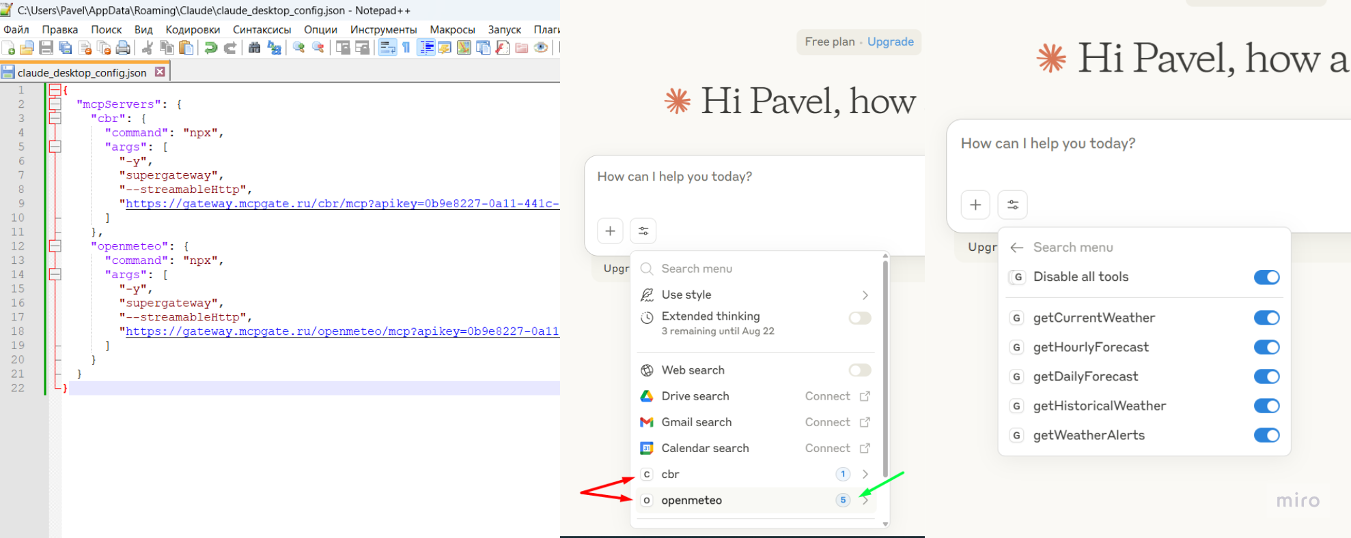Open the Файл menu

click(x=16, y=30)
